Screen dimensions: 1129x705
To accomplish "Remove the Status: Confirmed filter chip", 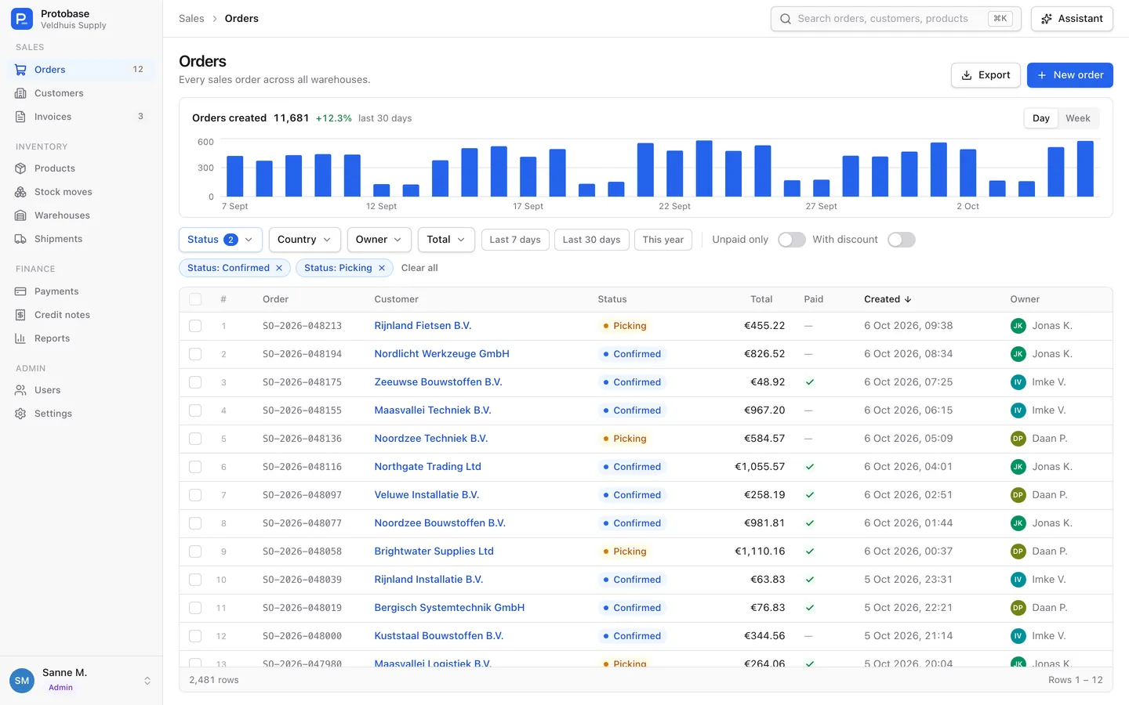I will pyautogui.click(x=279, y=268).
